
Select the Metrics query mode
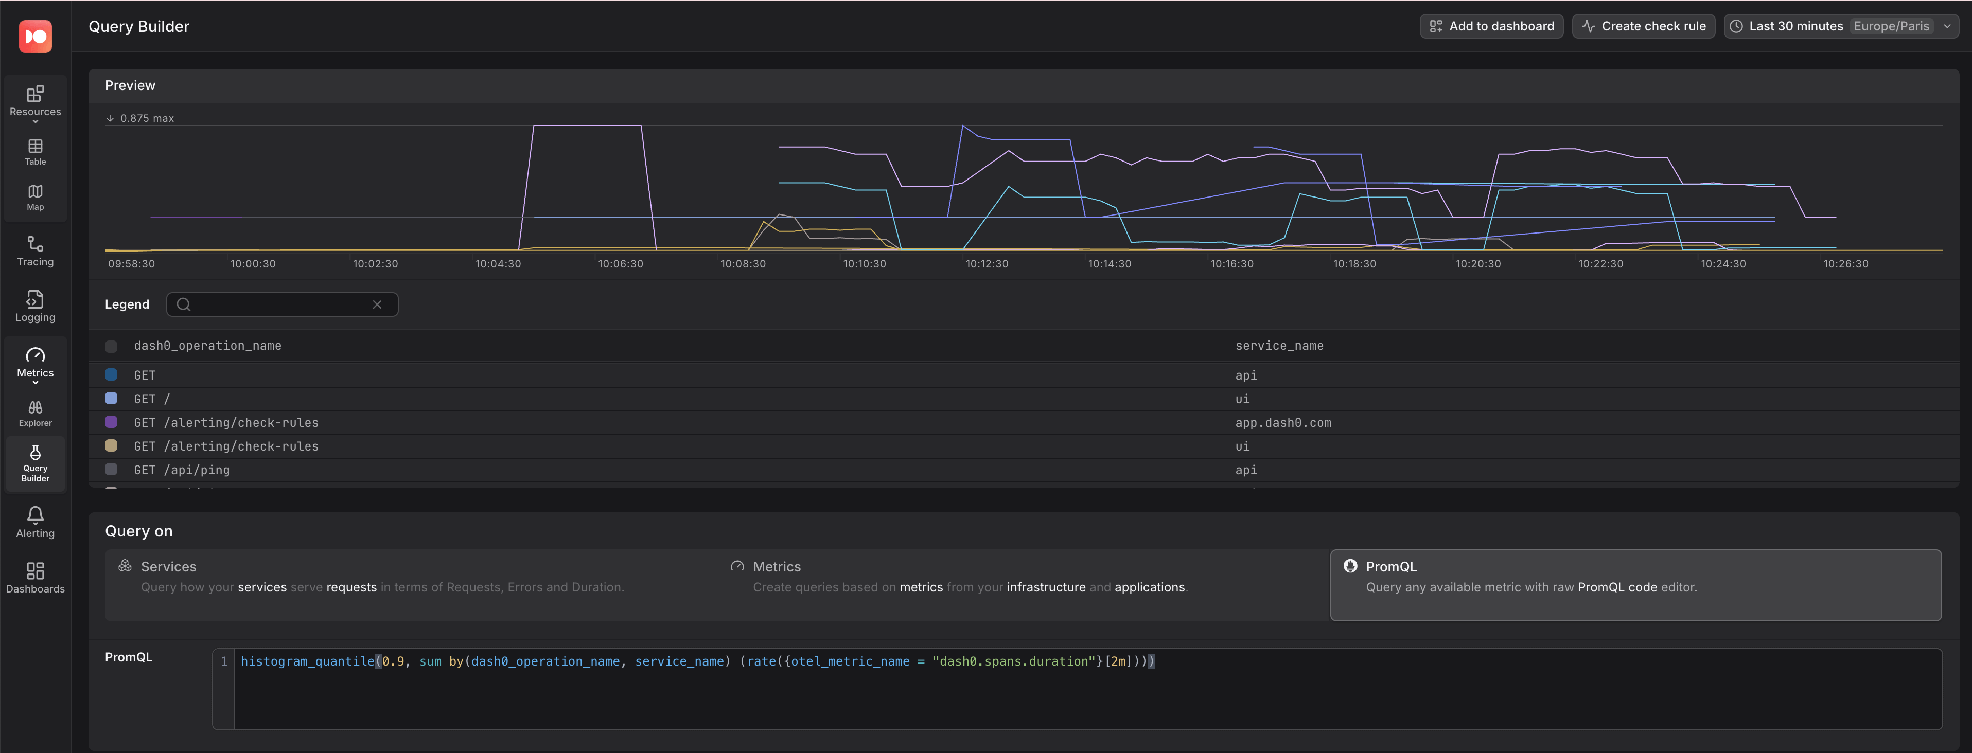pos(1024,585)
